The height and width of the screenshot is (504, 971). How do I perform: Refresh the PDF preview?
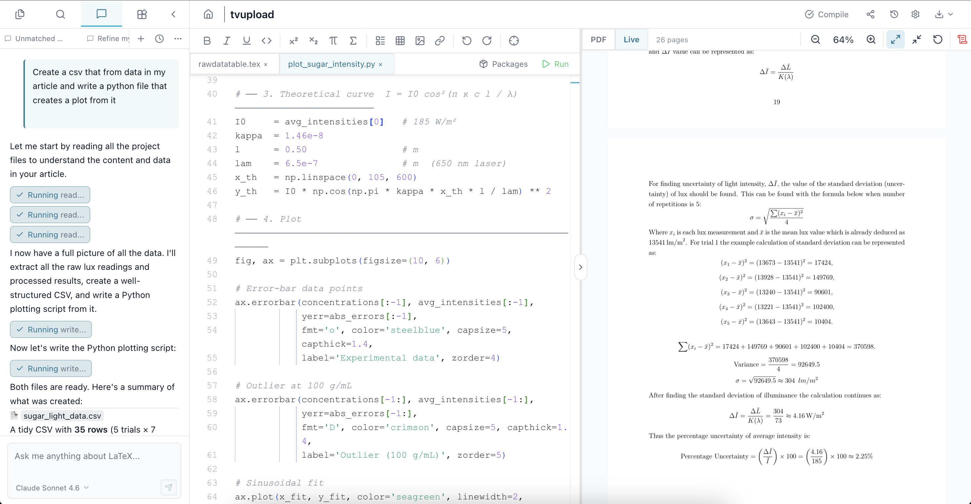(938, 40)
